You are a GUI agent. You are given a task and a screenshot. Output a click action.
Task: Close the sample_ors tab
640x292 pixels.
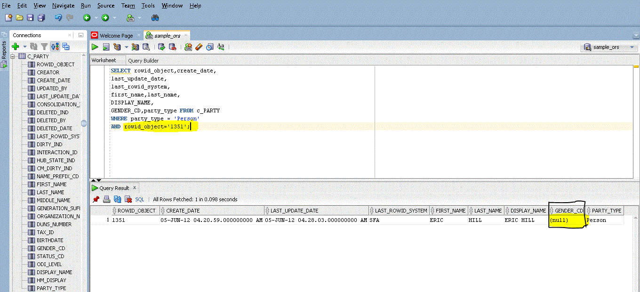pos(185,36)
